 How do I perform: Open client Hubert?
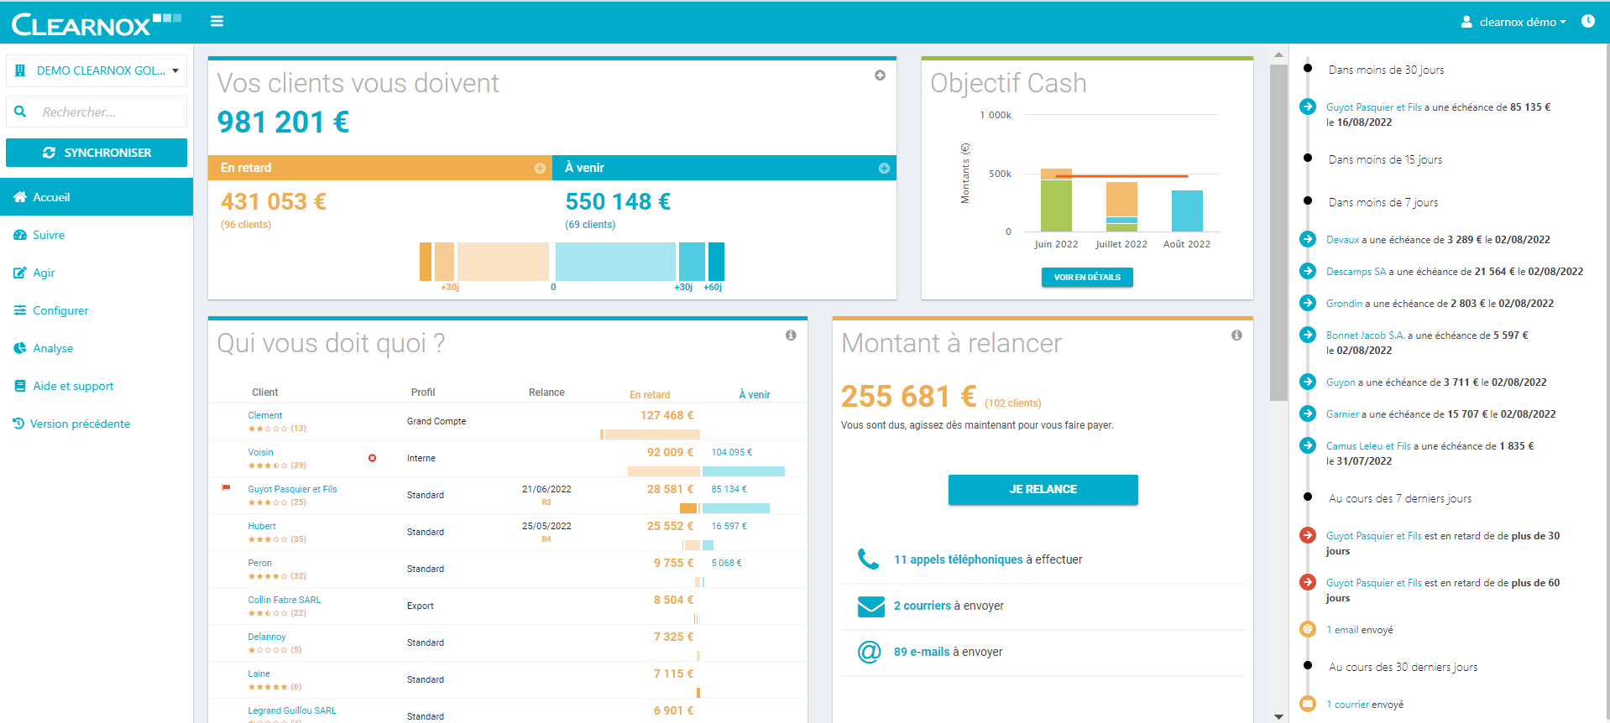pyautogui.click(x=261, y=526)
